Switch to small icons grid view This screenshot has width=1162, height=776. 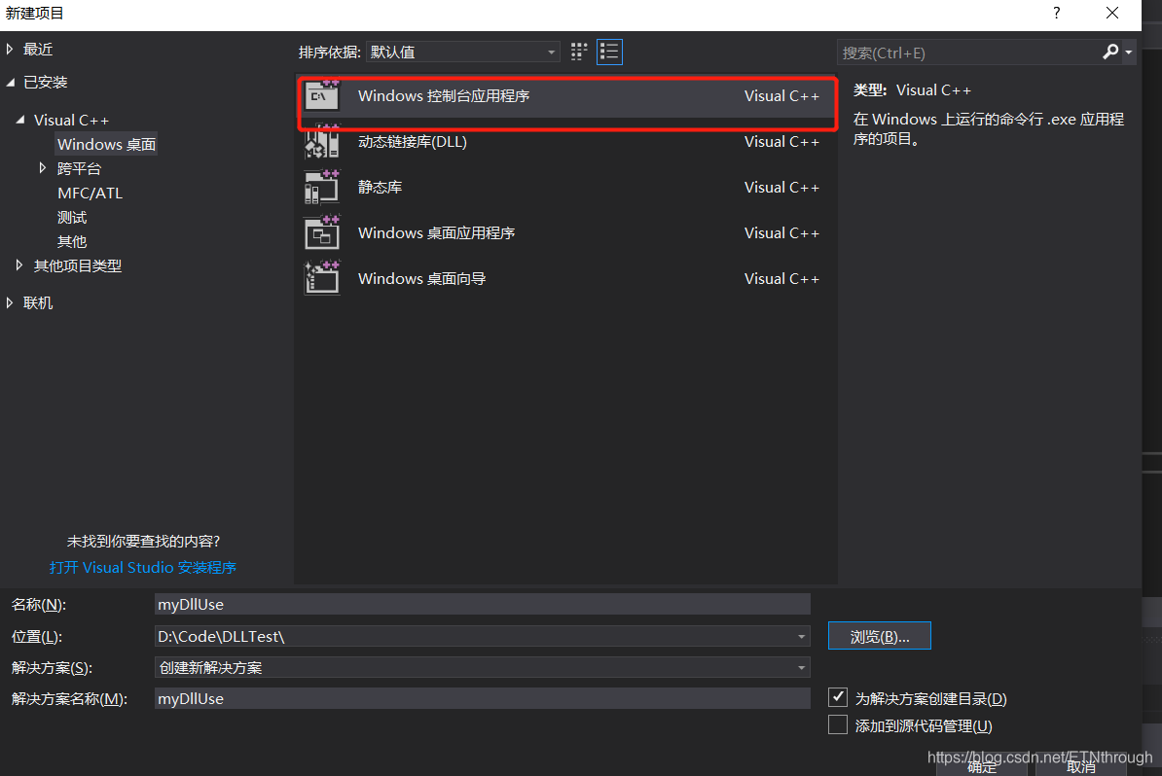[x=579, y=52]
